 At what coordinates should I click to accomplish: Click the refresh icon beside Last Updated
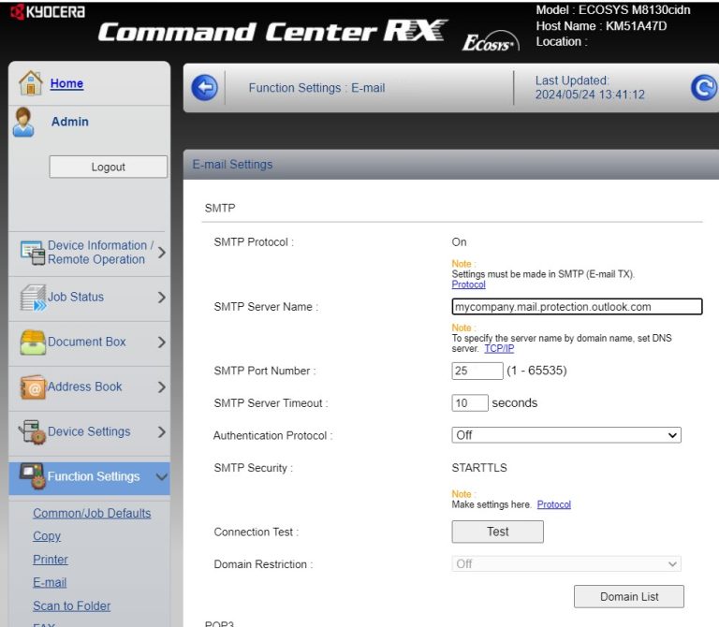click(703, 88)
